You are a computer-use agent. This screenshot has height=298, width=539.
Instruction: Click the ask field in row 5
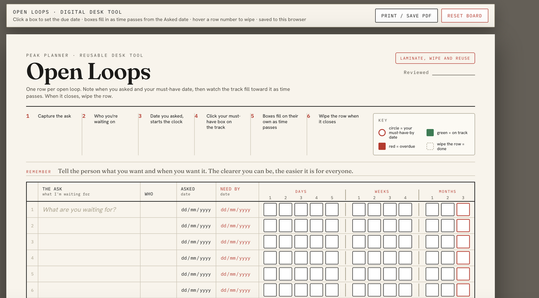[89, 274]
